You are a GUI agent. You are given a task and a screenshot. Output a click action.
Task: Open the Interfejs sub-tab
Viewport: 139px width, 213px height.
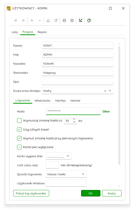(60, 101)
